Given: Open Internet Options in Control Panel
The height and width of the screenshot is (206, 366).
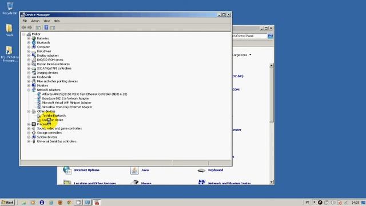Looking at the screenshot, I should [x=86, y=170].
